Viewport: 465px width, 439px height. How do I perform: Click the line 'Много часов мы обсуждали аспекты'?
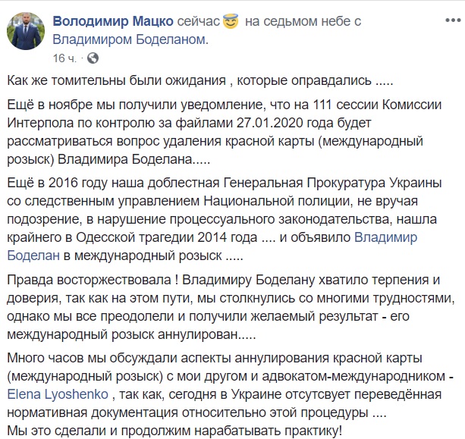point(215,358)
